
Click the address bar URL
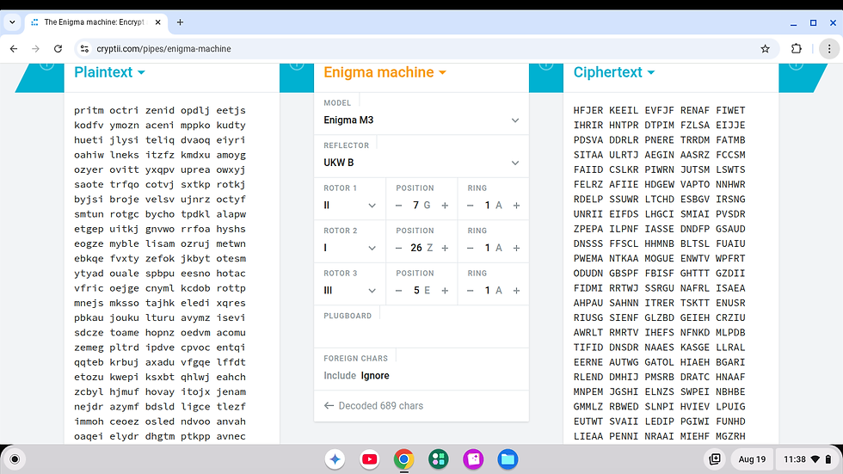pos(163,49)
